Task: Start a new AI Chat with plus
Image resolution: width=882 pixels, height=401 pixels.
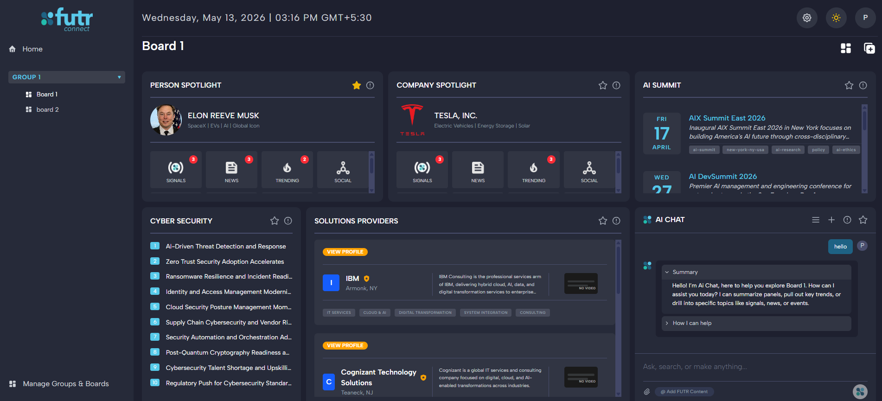Action: pyautogui.click(x=831, y=220)
